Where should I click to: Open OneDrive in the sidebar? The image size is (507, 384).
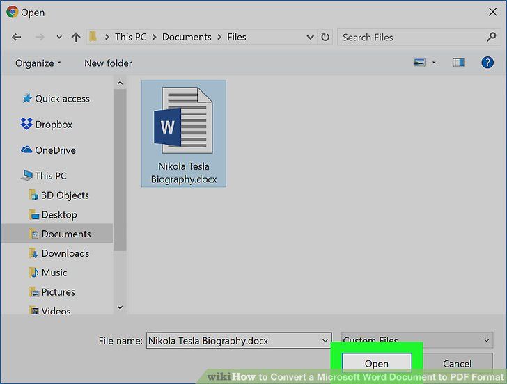pyautogui.click(x=55, y=150)
